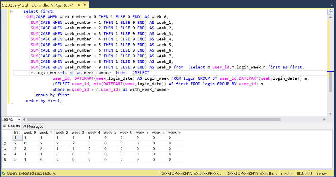Click week_0 cell showing 3 in row 3

pyautogui.click(x=30, y=149)
